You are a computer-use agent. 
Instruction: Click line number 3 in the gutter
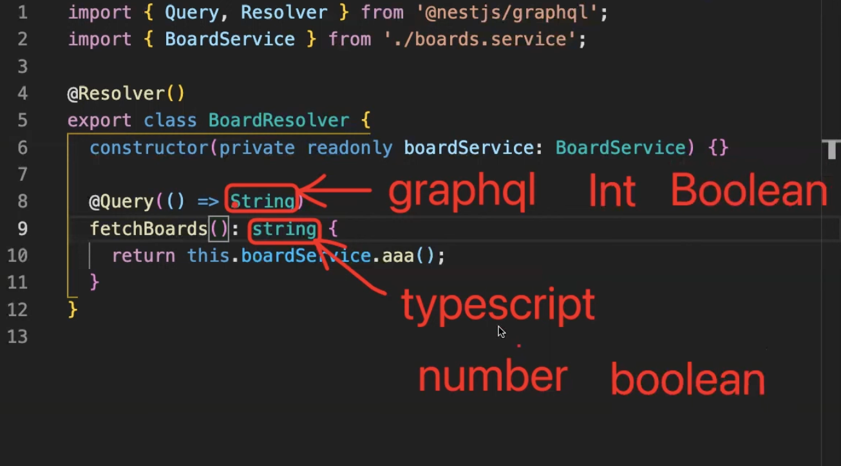click(23, 66)
